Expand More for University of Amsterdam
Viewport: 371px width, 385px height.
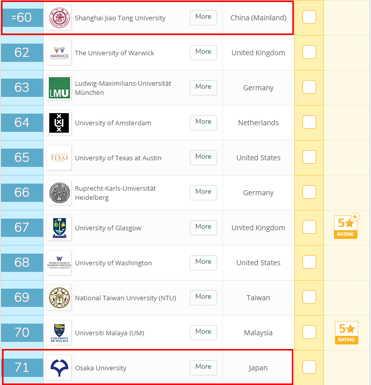tap(204, 123)
